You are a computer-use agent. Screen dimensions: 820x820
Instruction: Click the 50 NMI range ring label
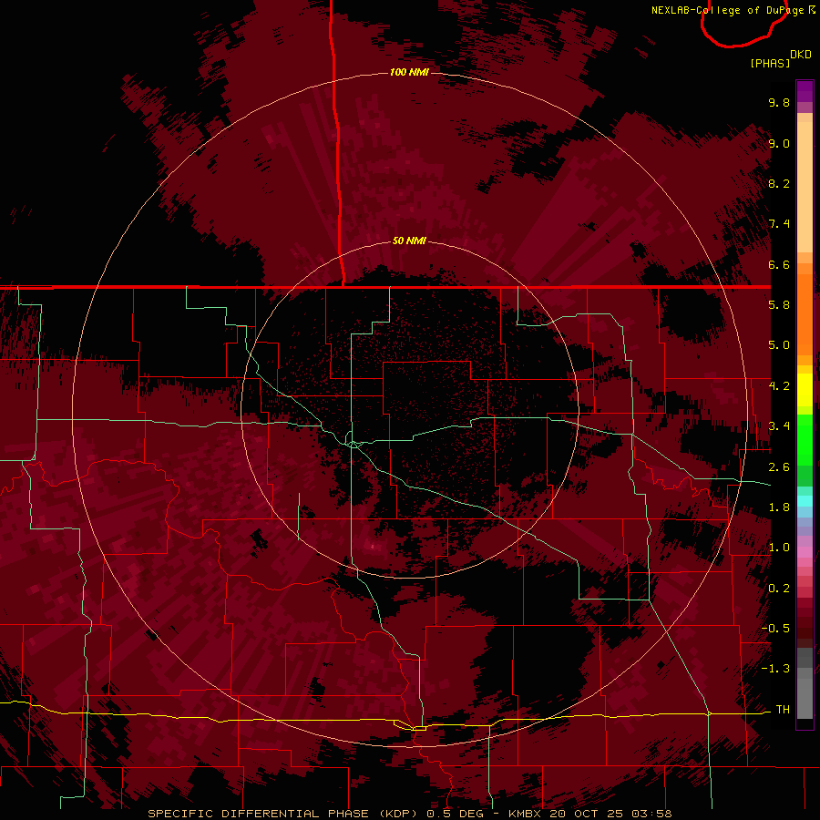click(409, 241)
